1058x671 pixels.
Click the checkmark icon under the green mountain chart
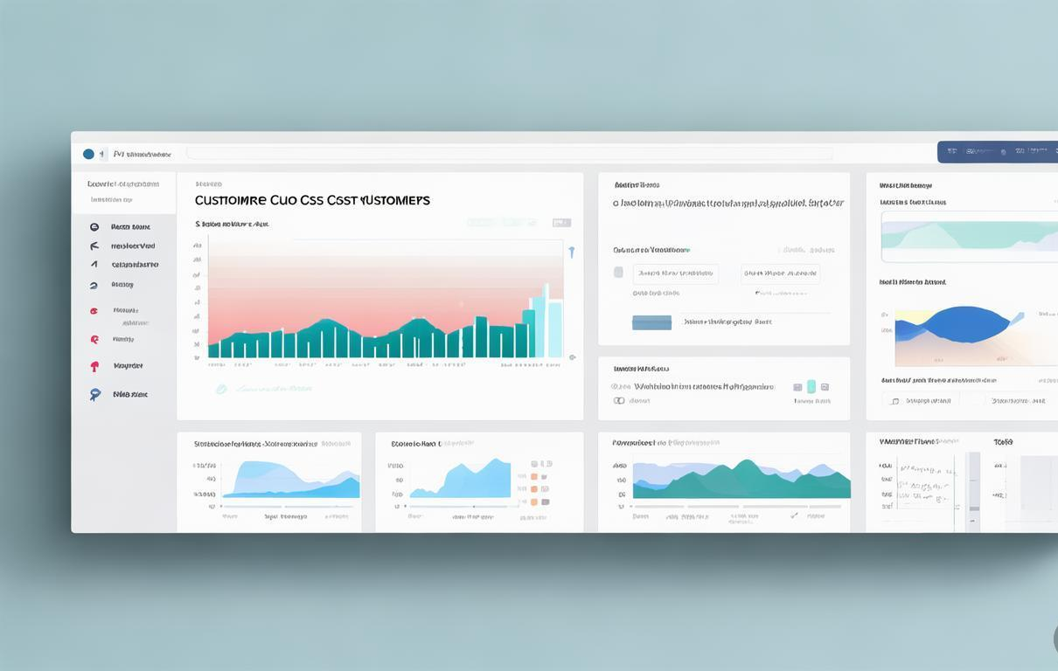coord(794,515)
